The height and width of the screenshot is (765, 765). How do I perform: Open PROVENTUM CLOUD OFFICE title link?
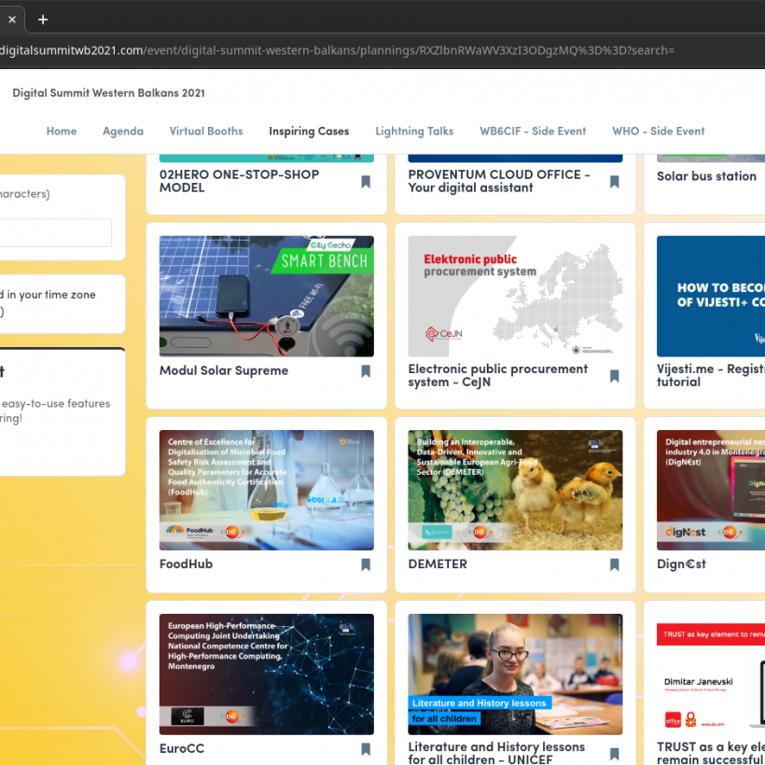coord(499,181)
